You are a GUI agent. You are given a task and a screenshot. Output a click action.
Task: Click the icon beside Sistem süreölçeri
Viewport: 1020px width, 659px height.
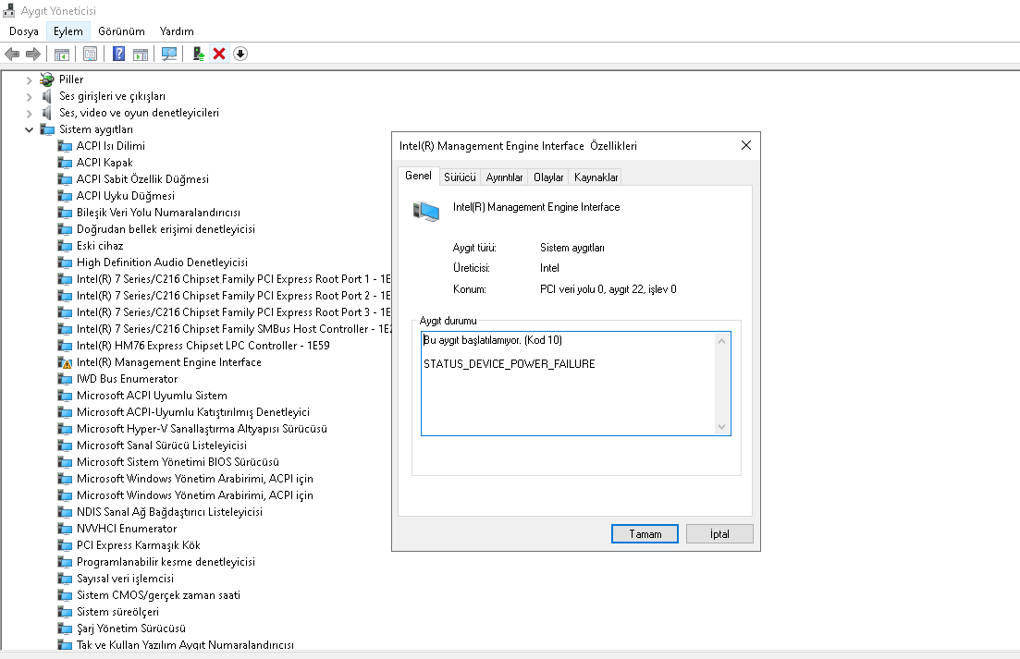click(x=65, y=612)
